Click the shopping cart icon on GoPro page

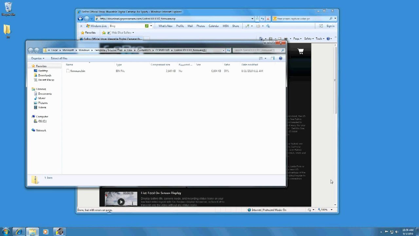[x=301, y=51]
